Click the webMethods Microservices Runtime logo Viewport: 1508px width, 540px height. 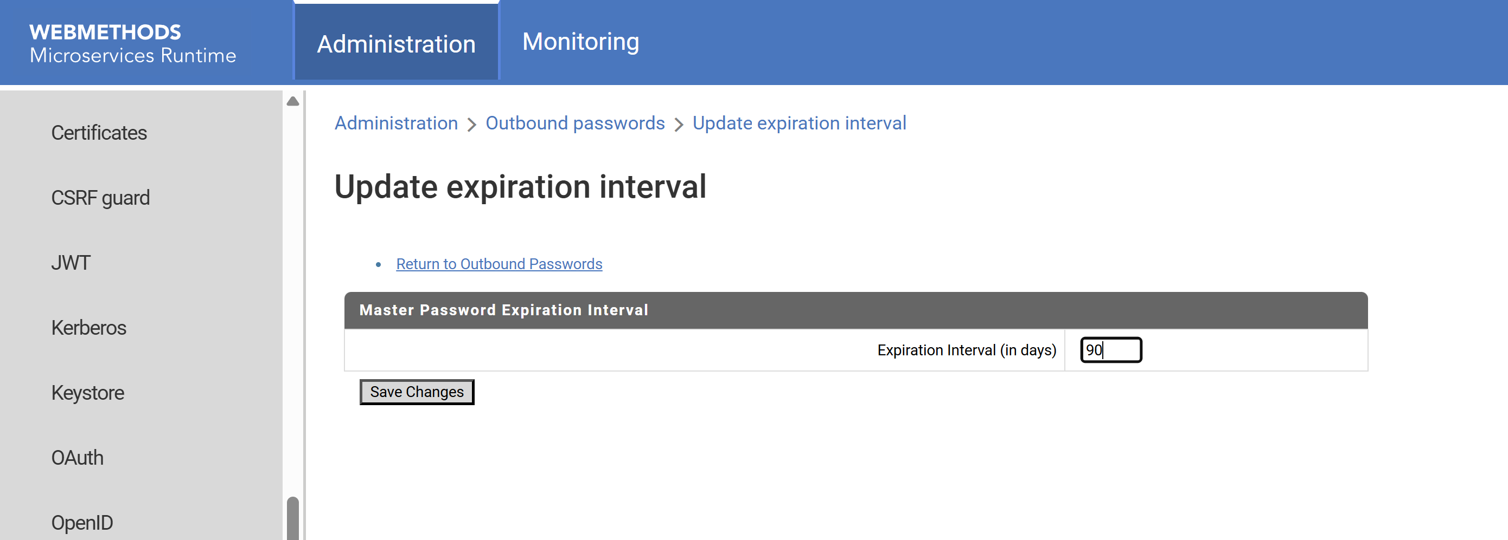click(x=133, y=43)
